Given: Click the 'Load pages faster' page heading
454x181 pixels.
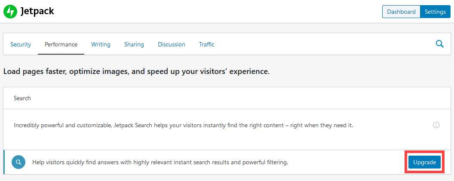Looking at the screenshot, I should pyautogui.click(x=136, y=71).
